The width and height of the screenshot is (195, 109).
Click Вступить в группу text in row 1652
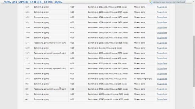pos(42,17)
